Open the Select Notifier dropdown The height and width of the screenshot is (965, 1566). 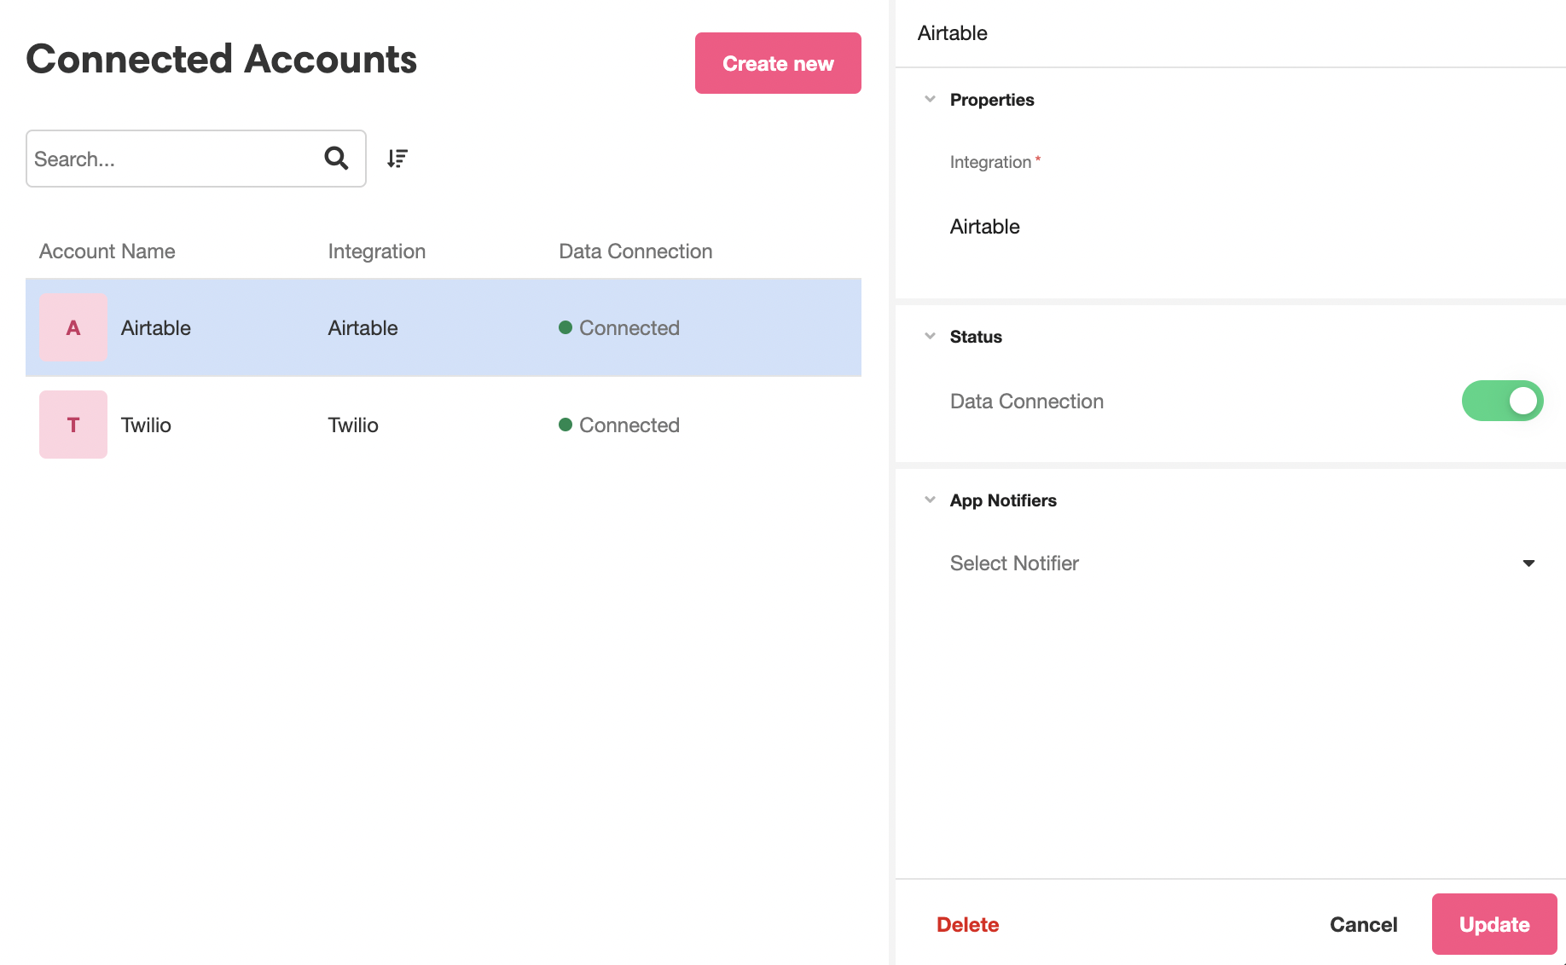tap(1243, 563)
